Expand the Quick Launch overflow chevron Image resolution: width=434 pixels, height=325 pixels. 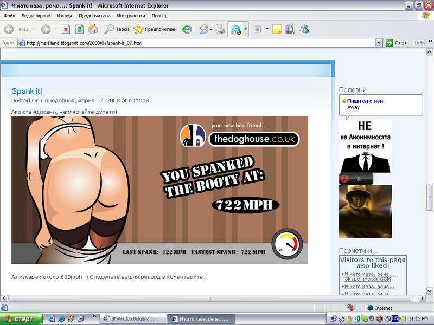[x=94, y=316]
